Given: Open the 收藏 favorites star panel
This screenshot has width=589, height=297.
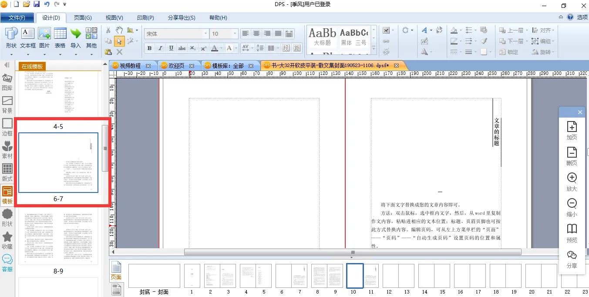Looking at the screenshot, I should [x=7, y=240].
